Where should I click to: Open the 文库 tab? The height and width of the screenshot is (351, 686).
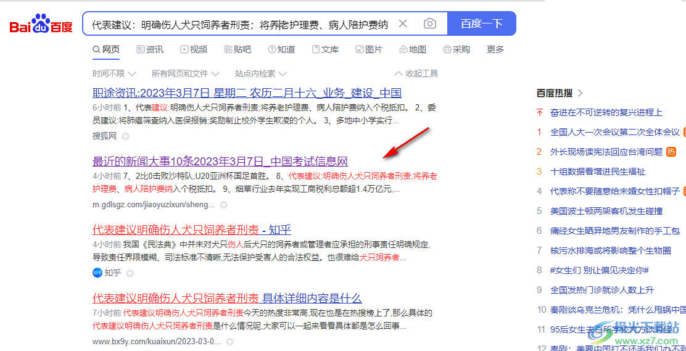[x=325, y=49]
